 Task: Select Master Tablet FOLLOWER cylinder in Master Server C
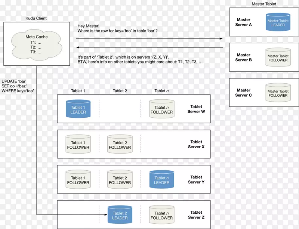pyautogui.click(x=278, y=93)
